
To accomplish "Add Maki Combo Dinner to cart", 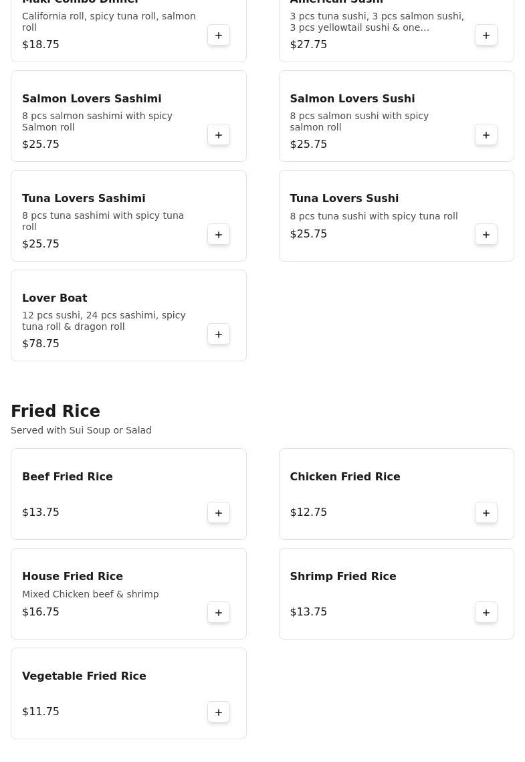I will click(219, 35).
